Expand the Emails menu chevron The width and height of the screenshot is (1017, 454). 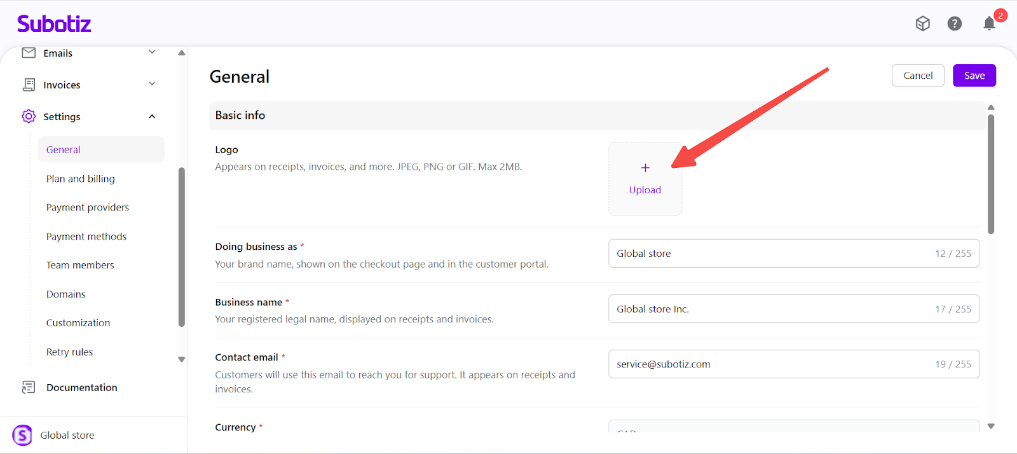[152, 52]
